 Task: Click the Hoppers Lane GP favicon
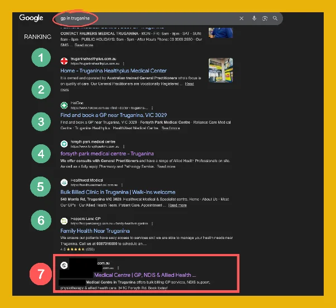64,221
